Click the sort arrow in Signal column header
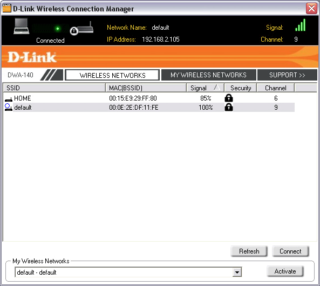Image resolution: width=320 pixels, height=286 pixels. 217,88
